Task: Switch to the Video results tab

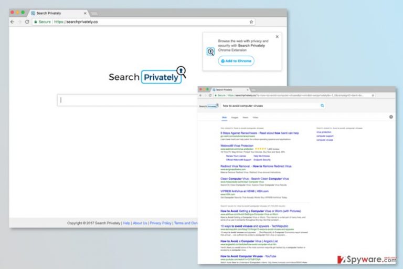Action: [256, 118]
